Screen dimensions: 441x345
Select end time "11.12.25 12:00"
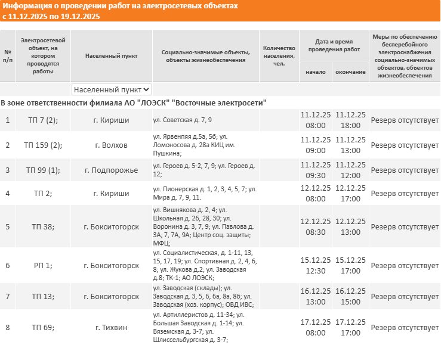click(350, 170)
